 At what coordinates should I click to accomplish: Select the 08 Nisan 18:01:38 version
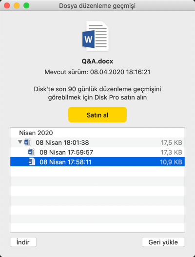[x=97, y=142]
